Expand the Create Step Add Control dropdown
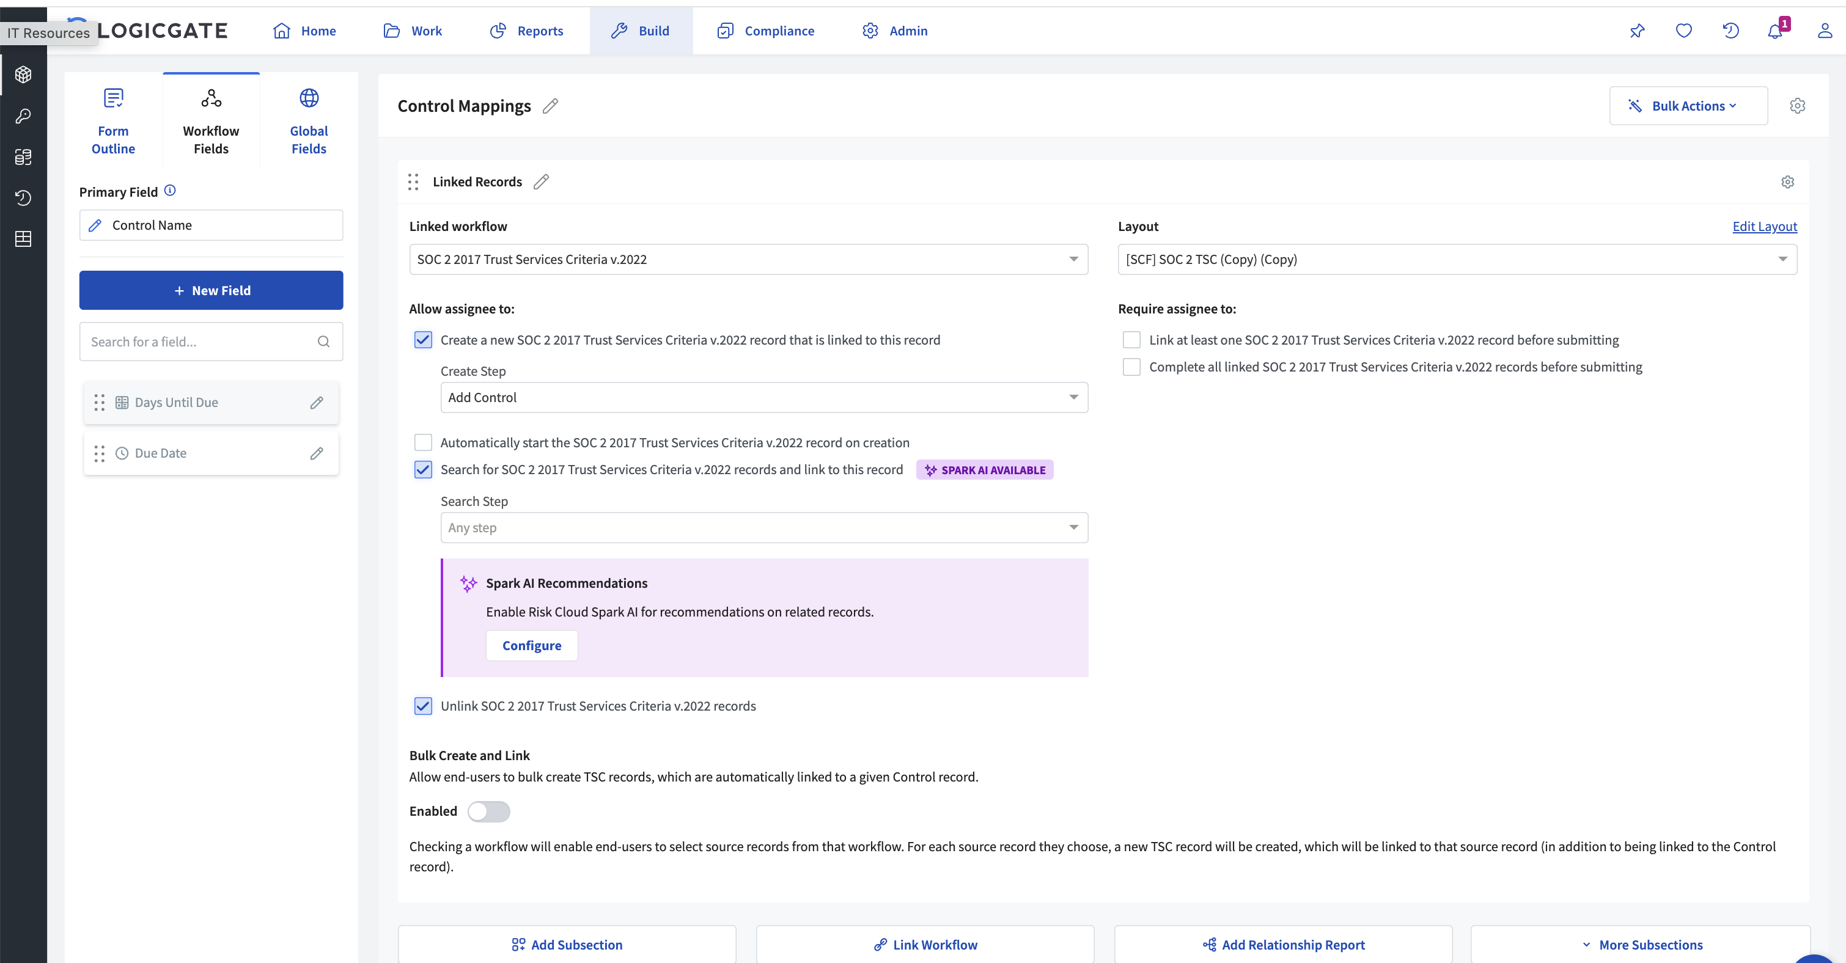This screenshot has height=963, width=1846. (x=763, y=398)
